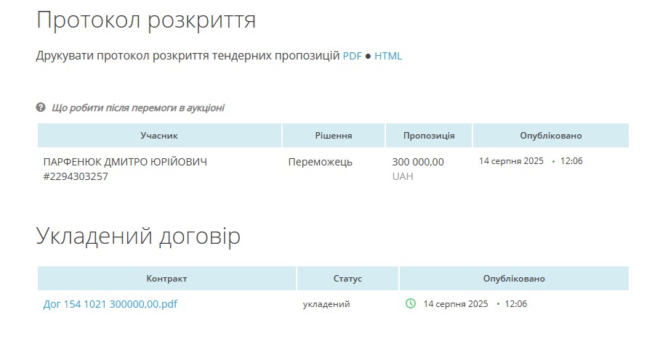Click the 'Учасник' column header
The image size is (660, 344).
[159, 135]
